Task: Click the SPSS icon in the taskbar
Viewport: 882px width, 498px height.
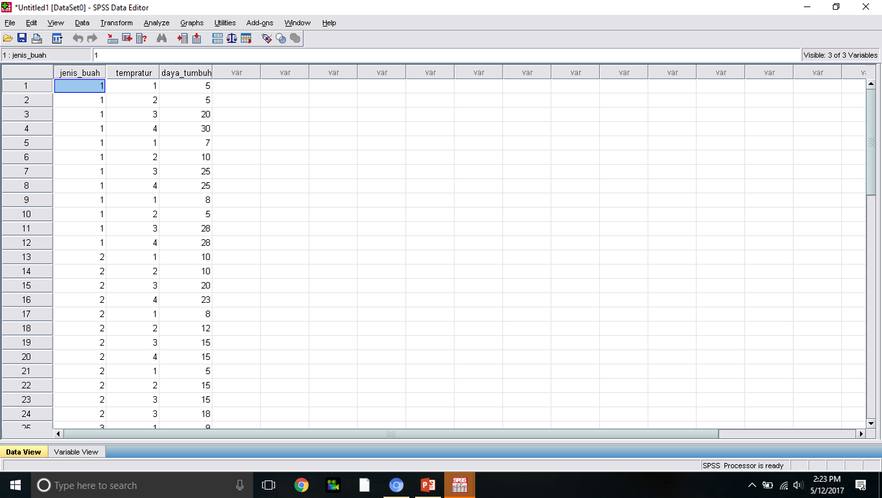Action: pos(460,485)
